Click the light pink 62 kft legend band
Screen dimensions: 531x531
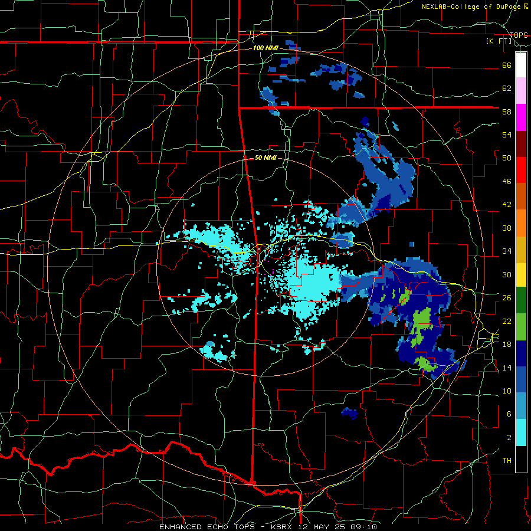[x=521, y=91]
